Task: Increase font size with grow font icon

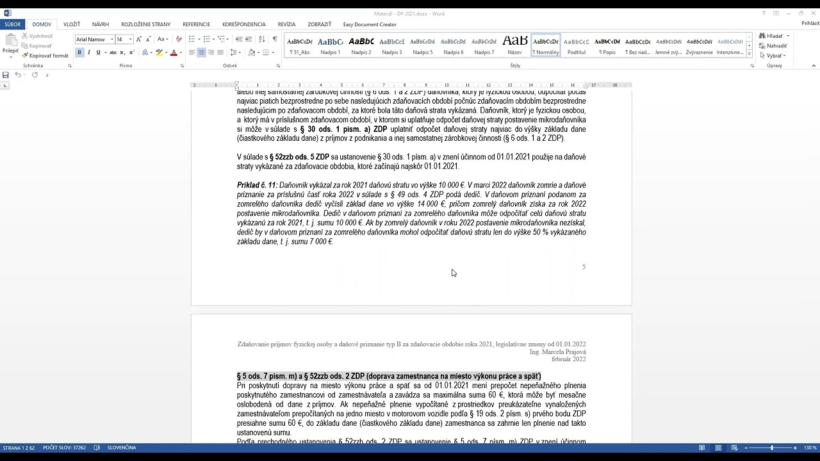Action: coord(140,39)
